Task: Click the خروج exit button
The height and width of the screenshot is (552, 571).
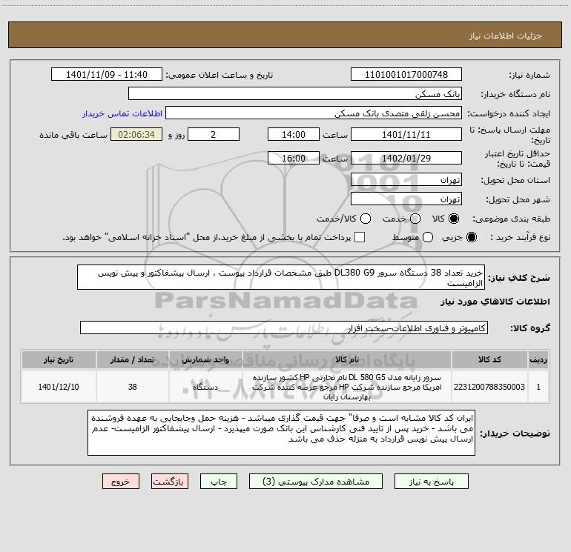Action: 121,482
